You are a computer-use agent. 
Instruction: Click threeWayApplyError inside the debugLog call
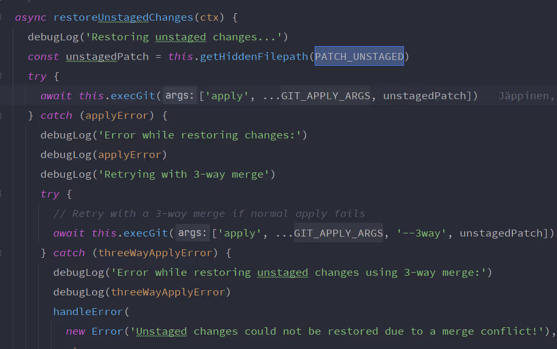point(168,292)
